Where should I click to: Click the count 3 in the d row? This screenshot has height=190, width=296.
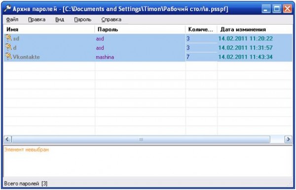(x=188, y=48)
